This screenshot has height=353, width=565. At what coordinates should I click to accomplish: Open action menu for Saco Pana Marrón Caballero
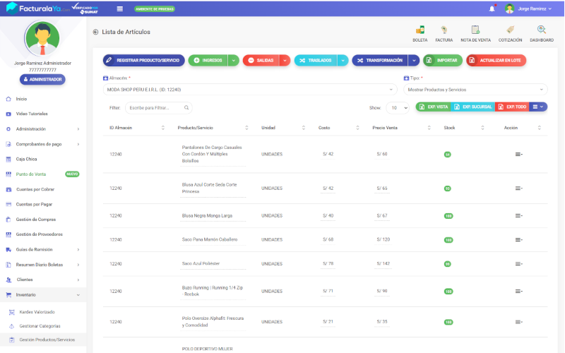[x=518, y=239]
